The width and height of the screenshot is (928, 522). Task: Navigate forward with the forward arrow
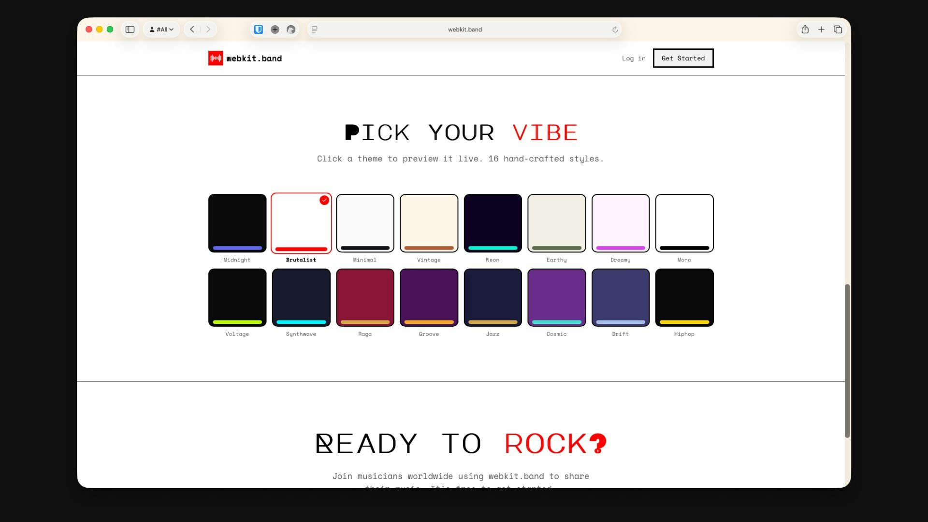tap(207, 29)
